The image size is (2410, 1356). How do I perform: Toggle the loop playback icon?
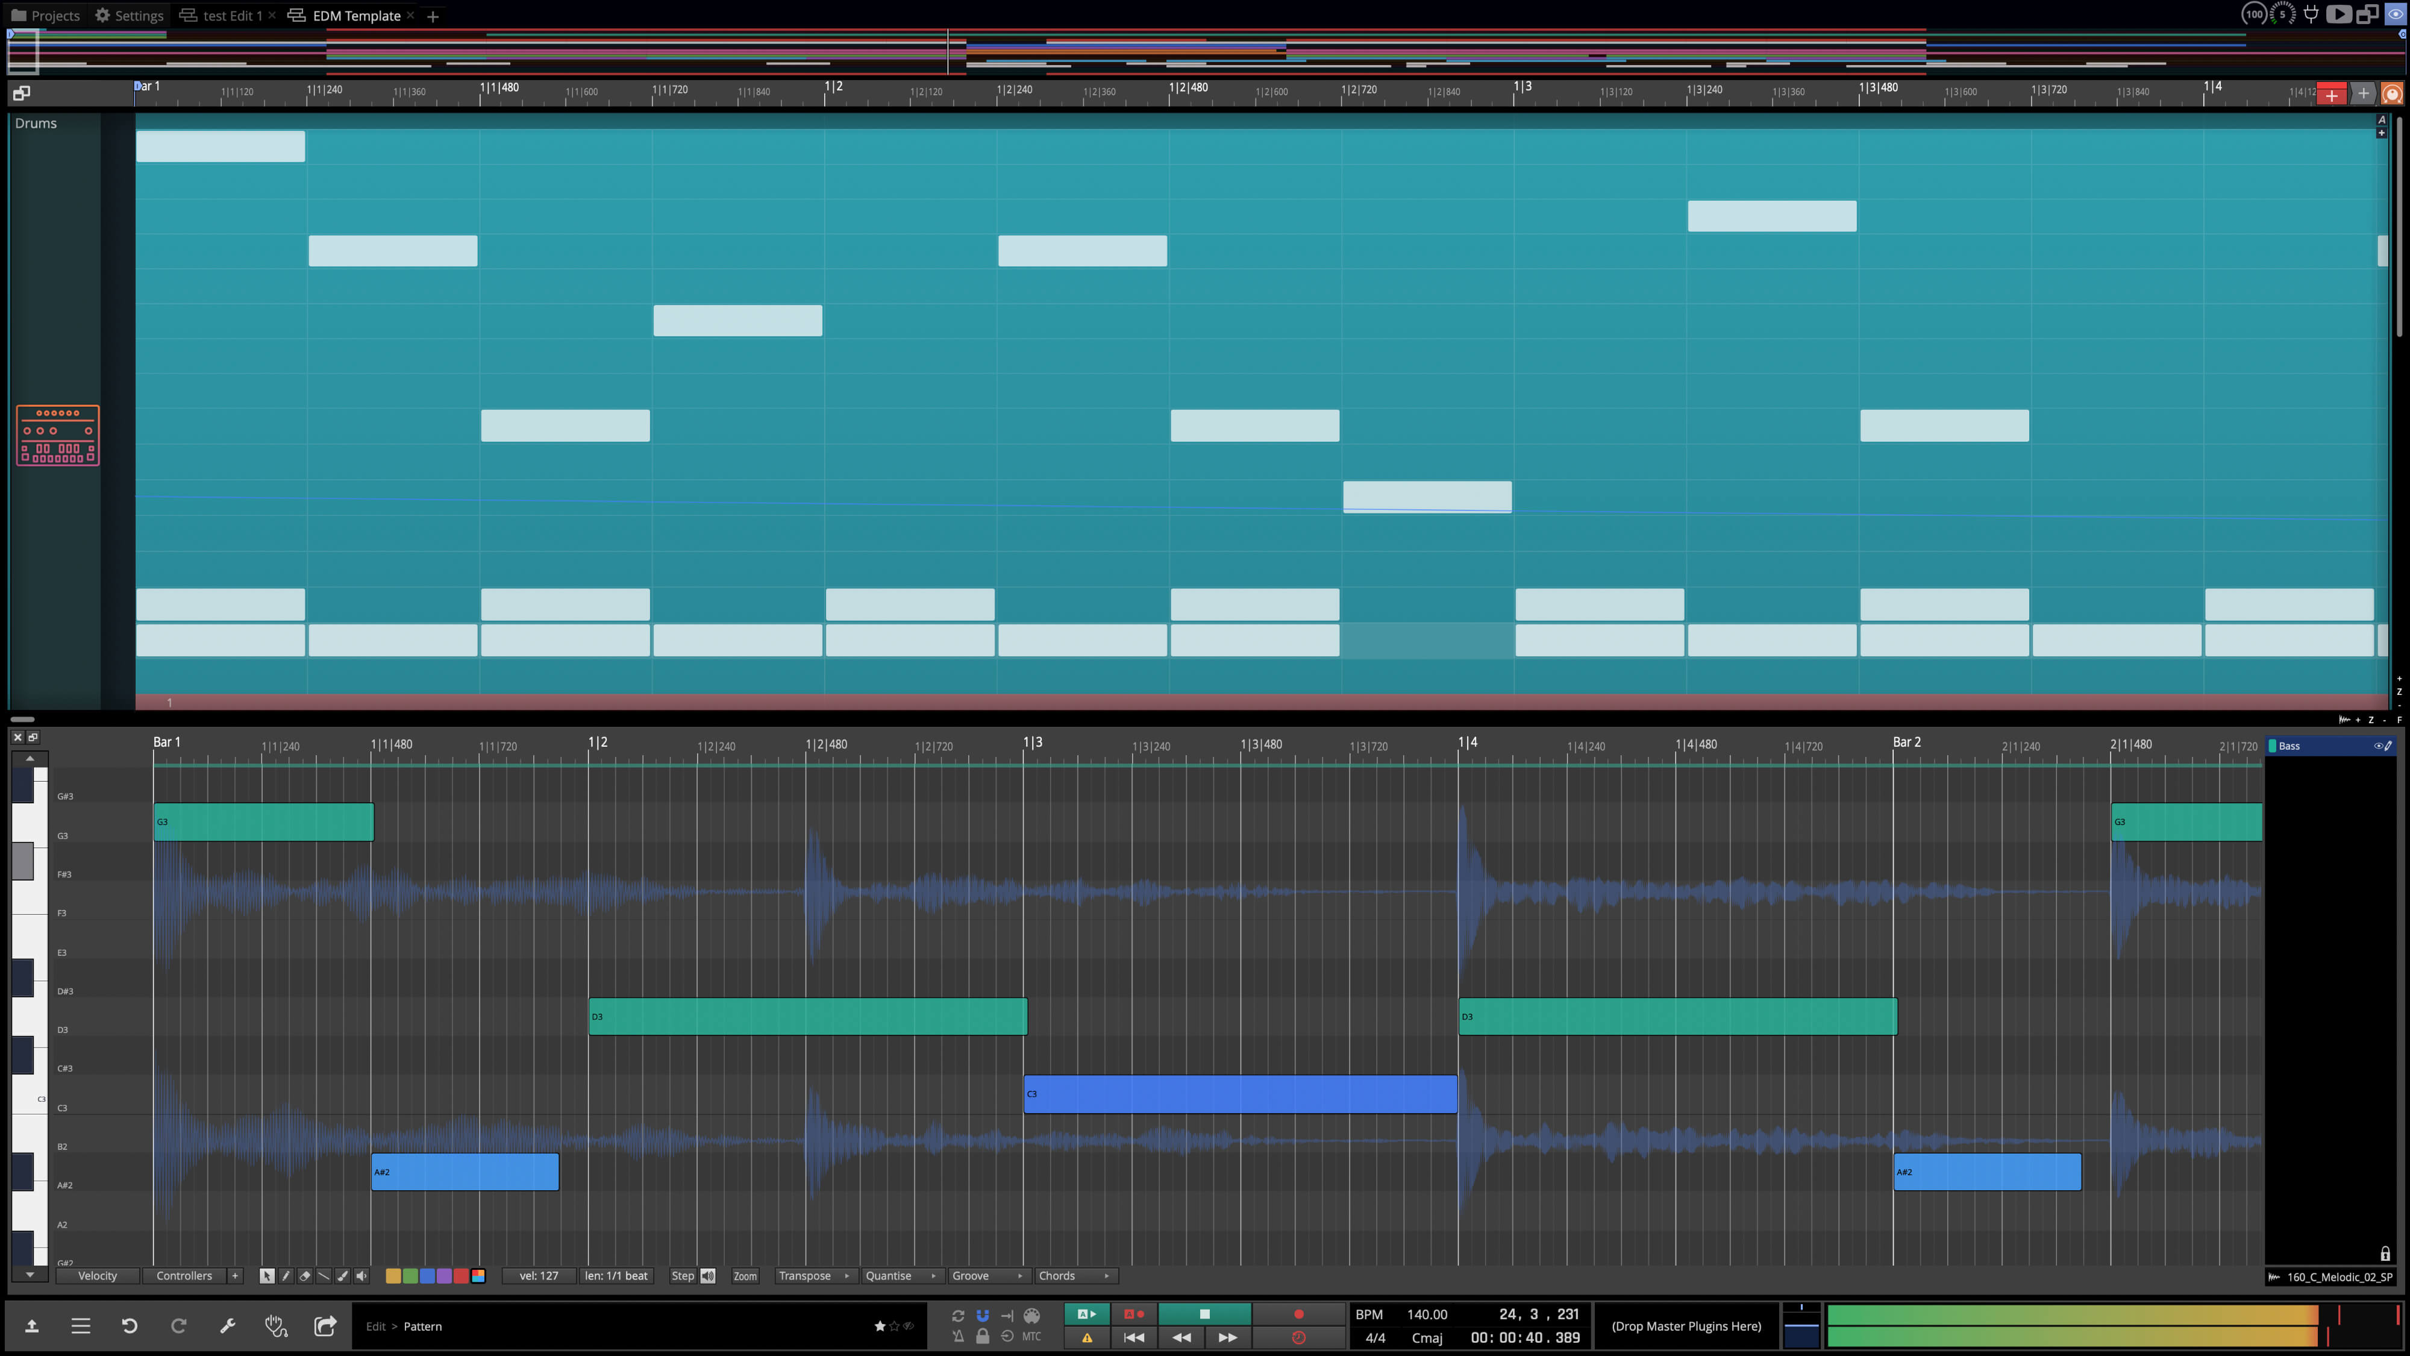[958, 1315]
